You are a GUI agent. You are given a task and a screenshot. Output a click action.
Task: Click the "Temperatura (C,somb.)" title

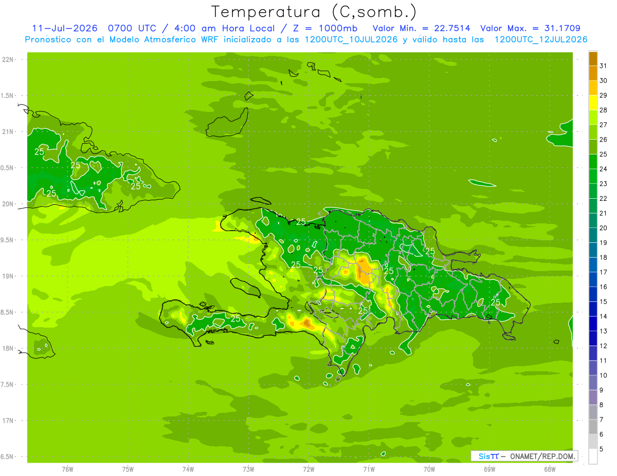pyautogui.click(x=314, y=12)
